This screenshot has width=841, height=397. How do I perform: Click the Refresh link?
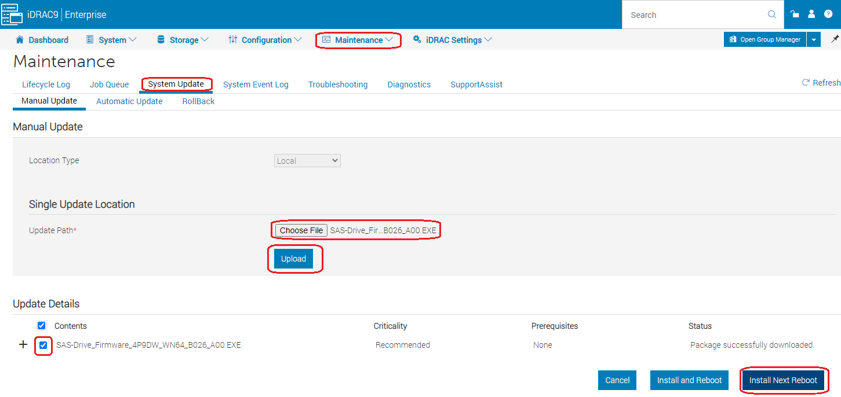[x=820, y=82]
